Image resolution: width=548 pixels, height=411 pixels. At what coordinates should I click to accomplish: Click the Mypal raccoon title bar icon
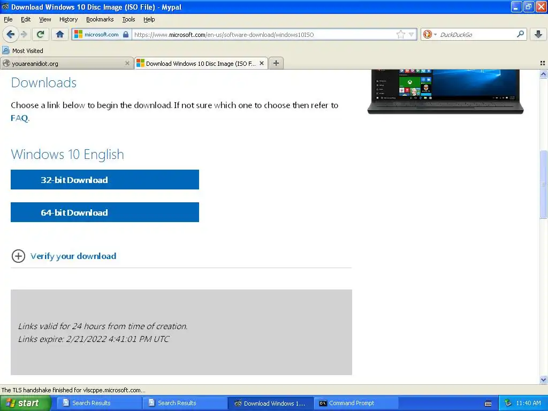(x=5, y=6)
